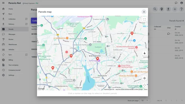Open Settings in the sidebar

15,75
